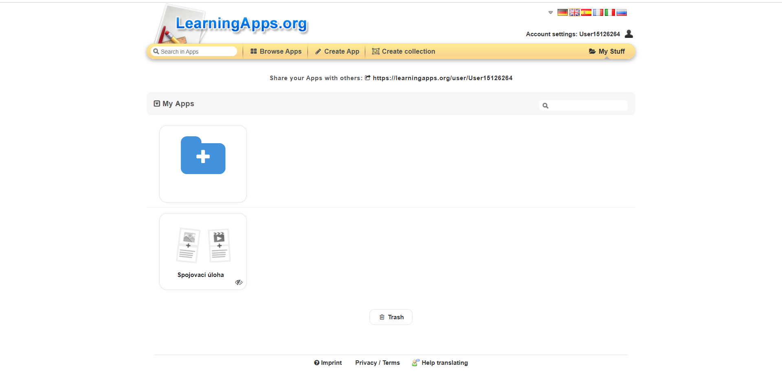Go to Browse Apps

point(276,51)
